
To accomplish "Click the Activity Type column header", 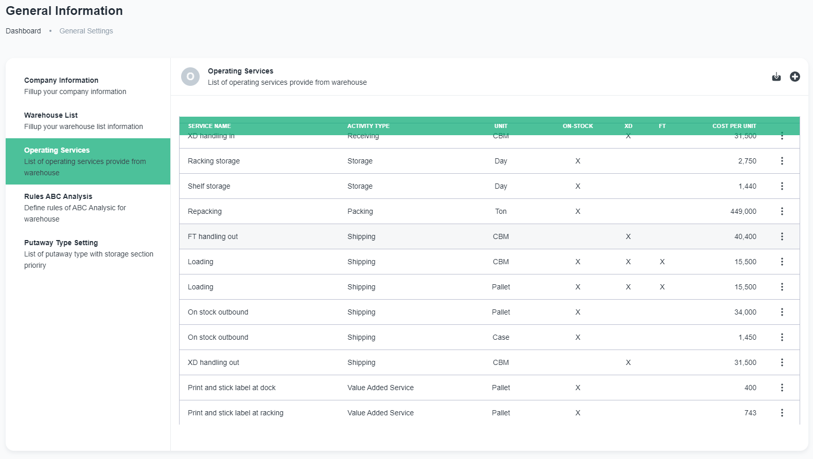I will pyautogui.click(x=368, y=126).
